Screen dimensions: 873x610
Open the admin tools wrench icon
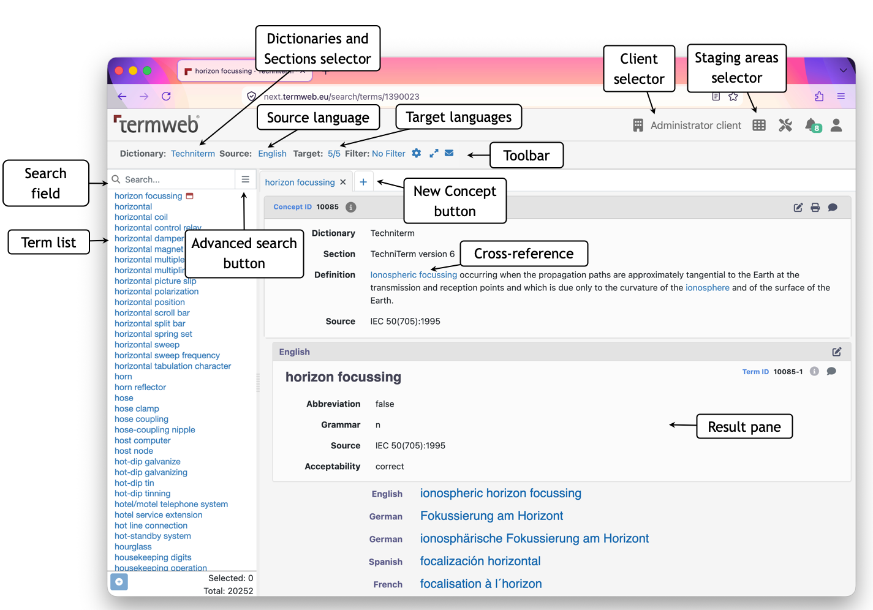[x=785, y=125]
